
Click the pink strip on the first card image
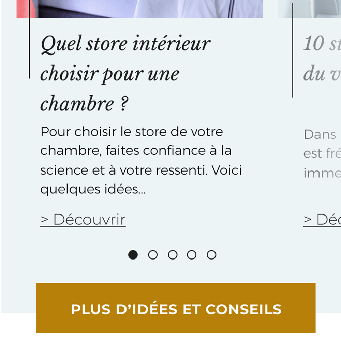[22, 9]
